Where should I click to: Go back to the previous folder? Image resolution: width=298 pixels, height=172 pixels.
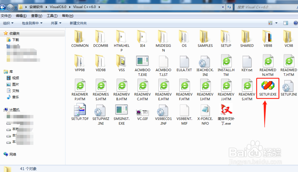tap(3, 7)
